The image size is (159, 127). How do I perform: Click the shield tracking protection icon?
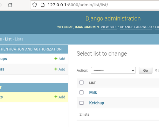[35, 5]
